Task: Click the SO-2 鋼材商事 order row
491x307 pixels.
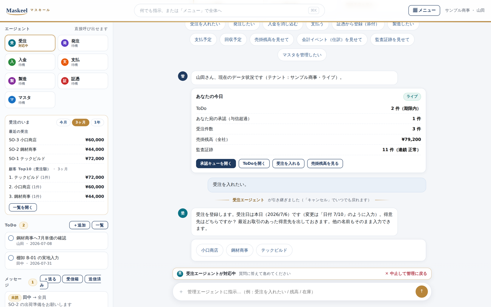Action: pyautogui.click(x=56, y=149)
